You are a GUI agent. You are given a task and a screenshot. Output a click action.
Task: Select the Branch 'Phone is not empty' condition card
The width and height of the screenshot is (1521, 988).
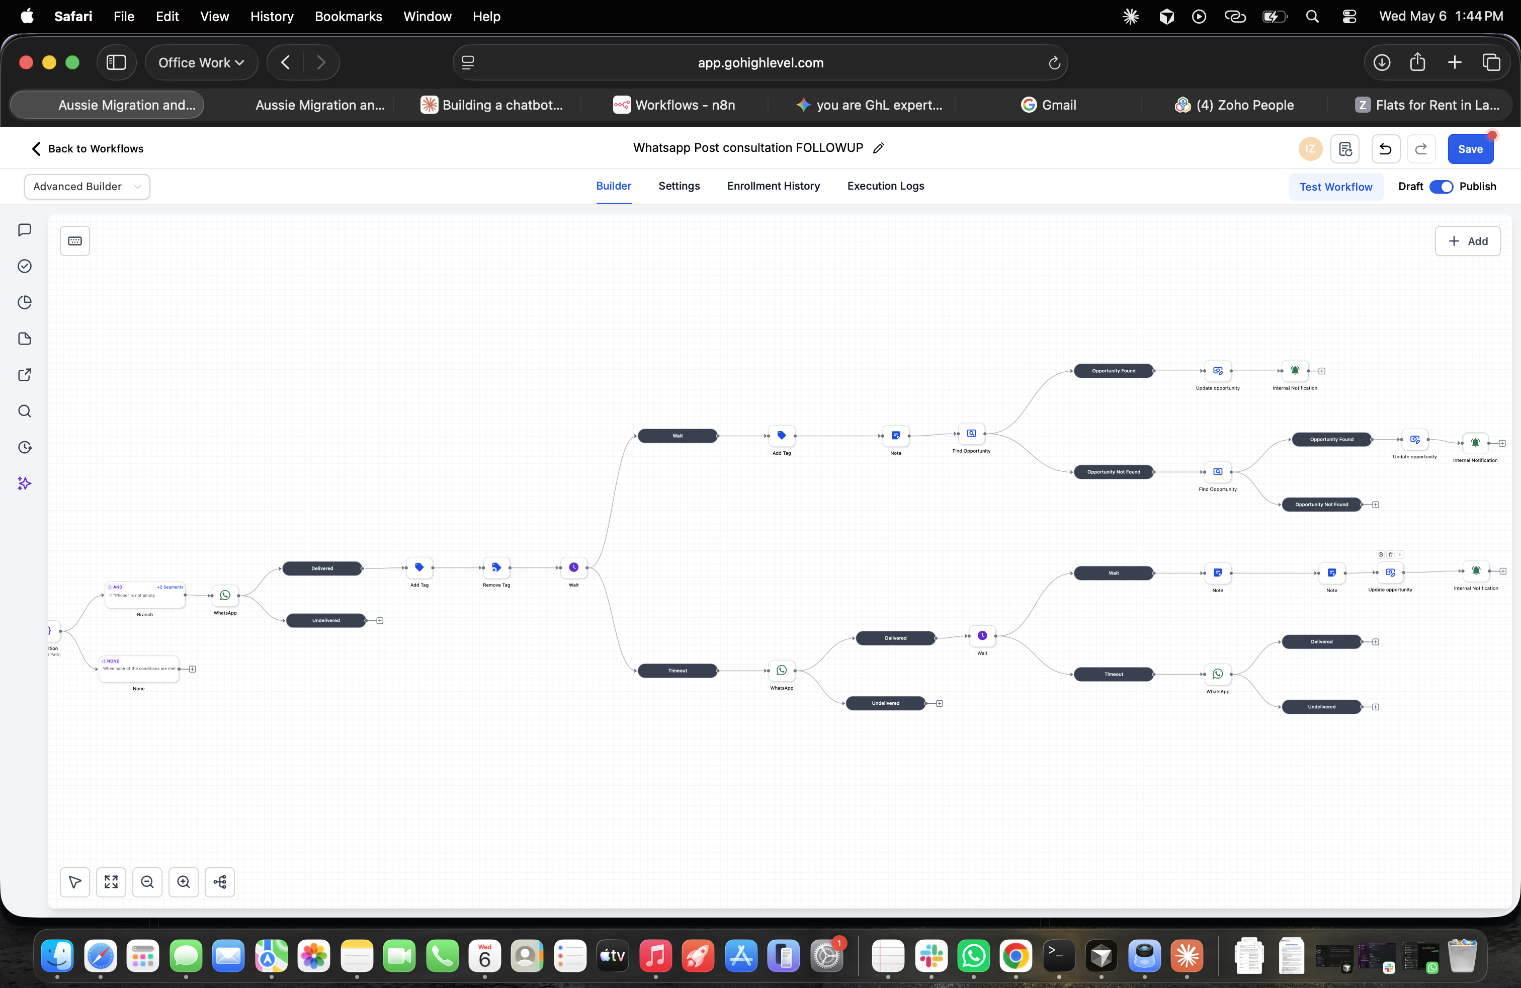tap(145, 595)
